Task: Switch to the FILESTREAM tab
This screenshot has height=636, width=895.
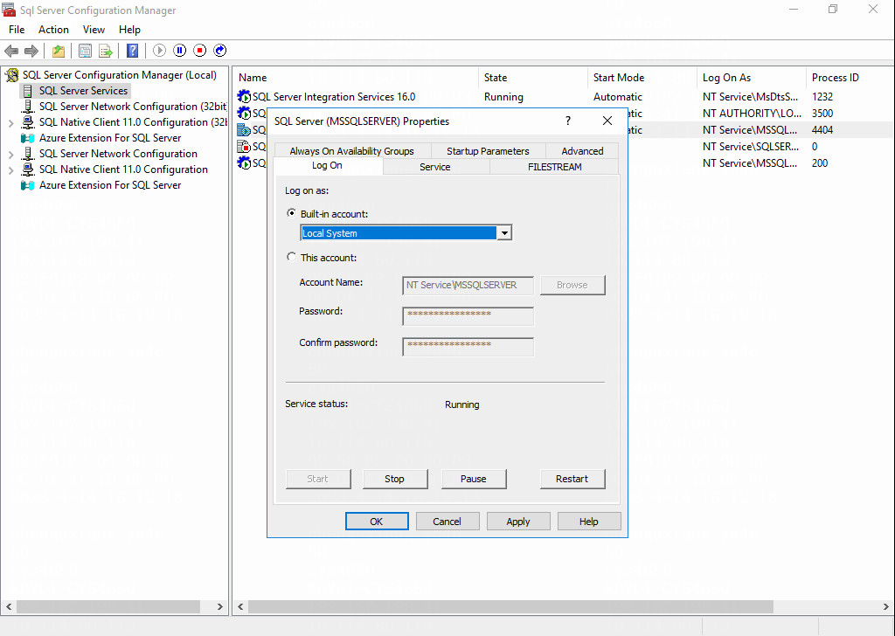Action: click(555, 167)
